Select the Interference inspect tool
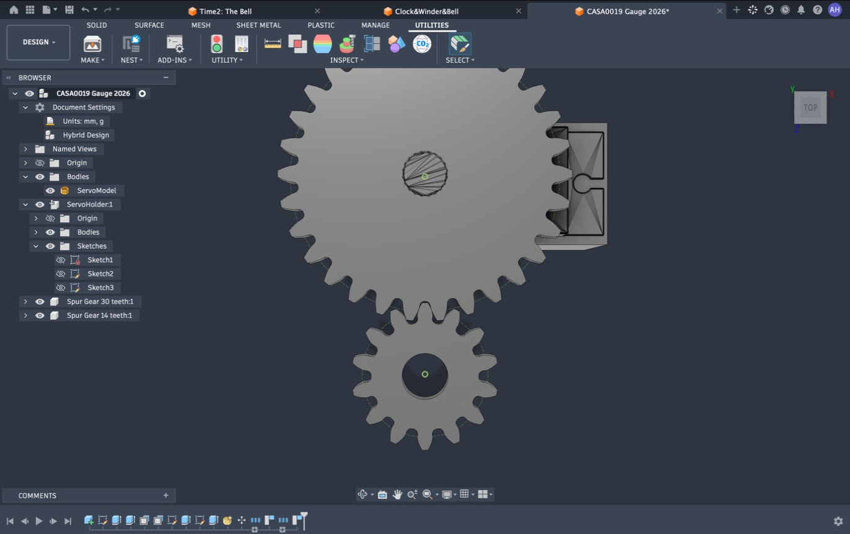The width and height of the screenshot is (850, 534). tap(297, 44)
